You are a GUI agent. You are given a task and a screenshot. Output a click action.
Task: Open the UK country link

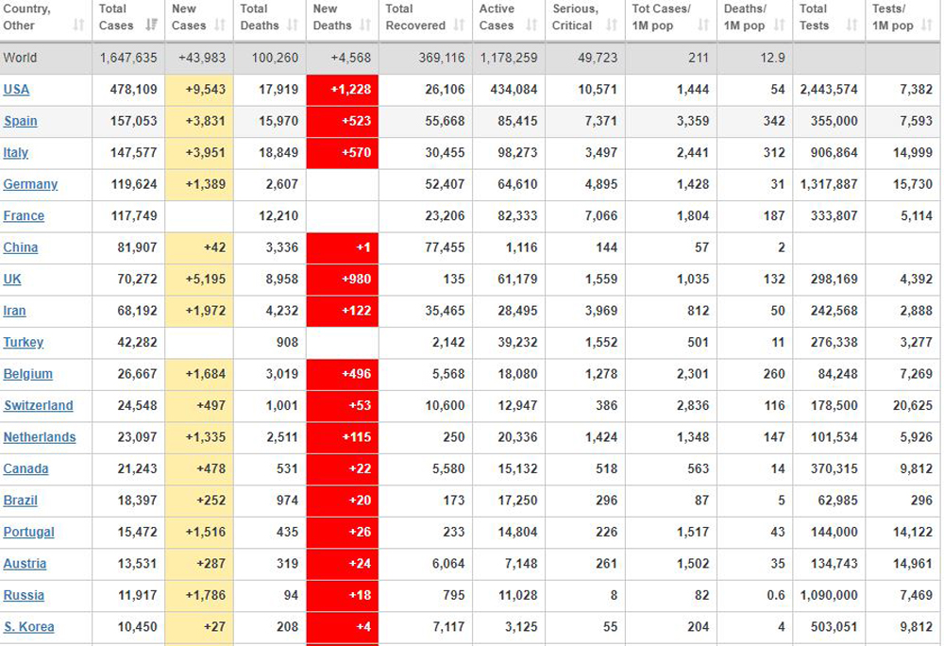point(12,280)
